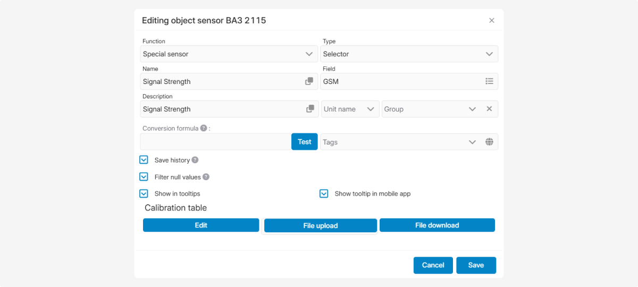Disable Show tooltip in mobile app
Screen dimensions: 638x287
[324, 193]
